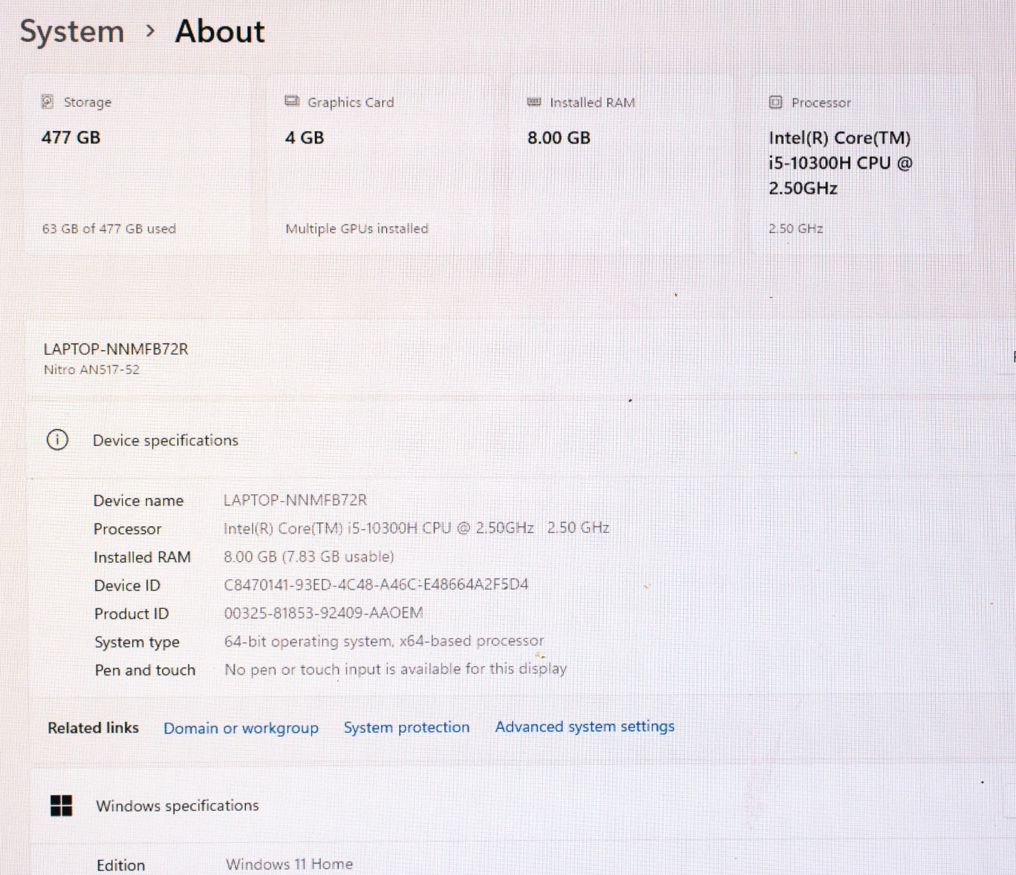Click the Product ID value 00325-81853-92409-AAOEM
Viewport: 1016px width, 875px height.
(323, 613)
